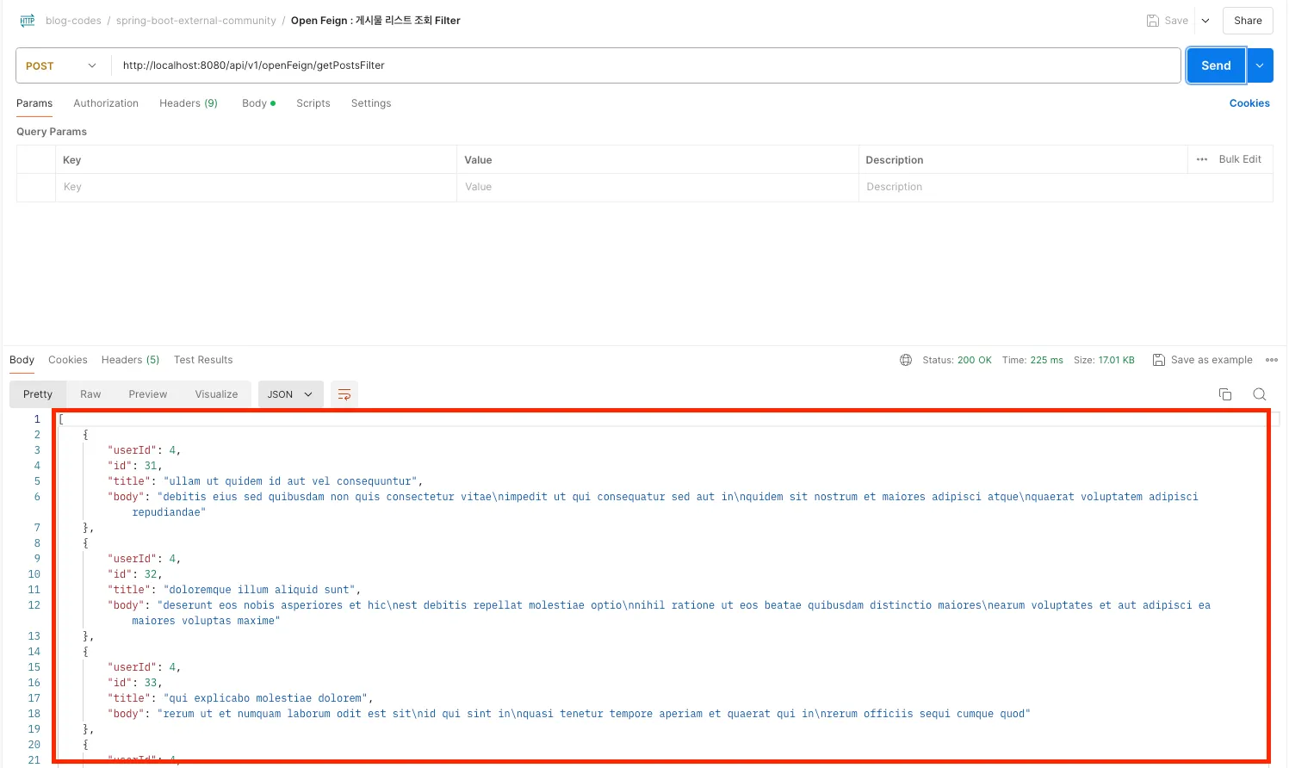Click the Status: 200 OK text
The width and height of the screenshot is (1289, 768).
click(x=957, y=360)
